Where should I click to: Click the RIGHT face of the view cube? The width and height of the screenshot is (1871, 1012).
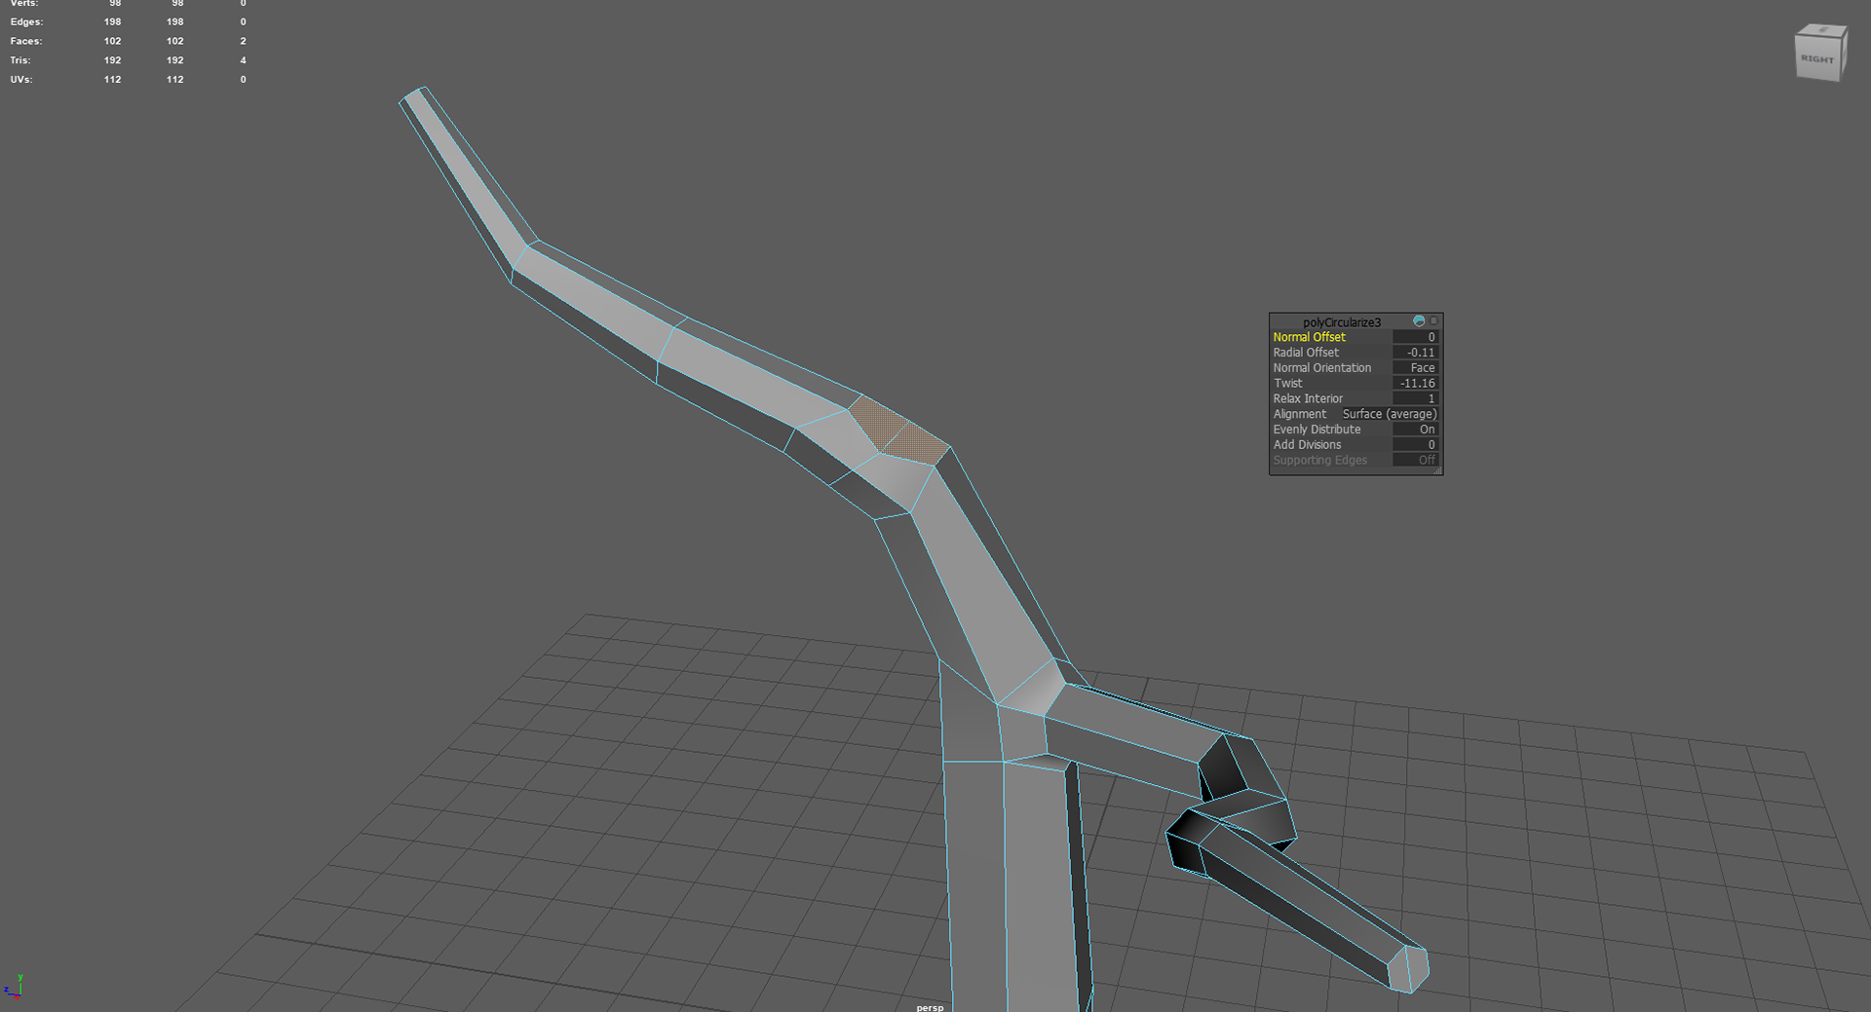coord(1817,59)
